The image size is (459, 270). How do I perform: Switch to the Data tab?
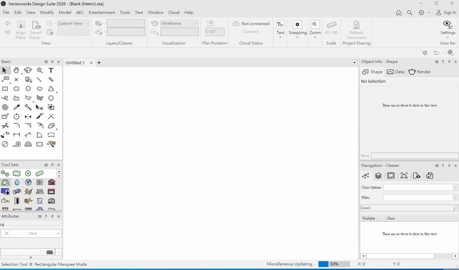pos(396,72)
